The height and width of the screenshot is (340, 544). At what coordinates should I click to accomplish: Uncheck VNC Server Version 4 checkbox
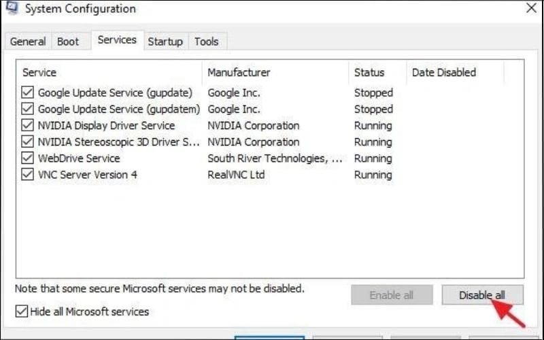(28, 175)
